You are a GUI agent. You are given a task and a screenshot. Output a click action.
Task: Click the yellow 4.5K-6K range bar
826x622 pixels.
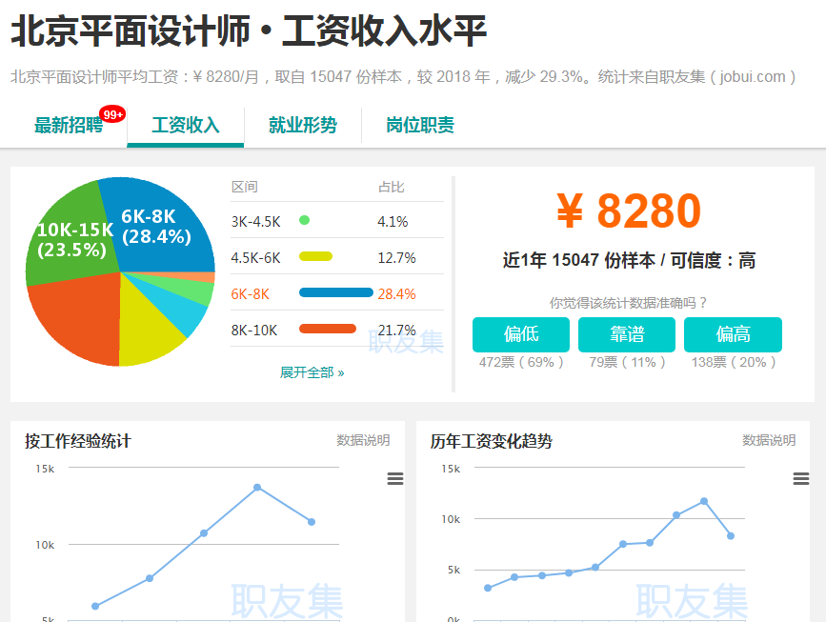tap(315, 257)
